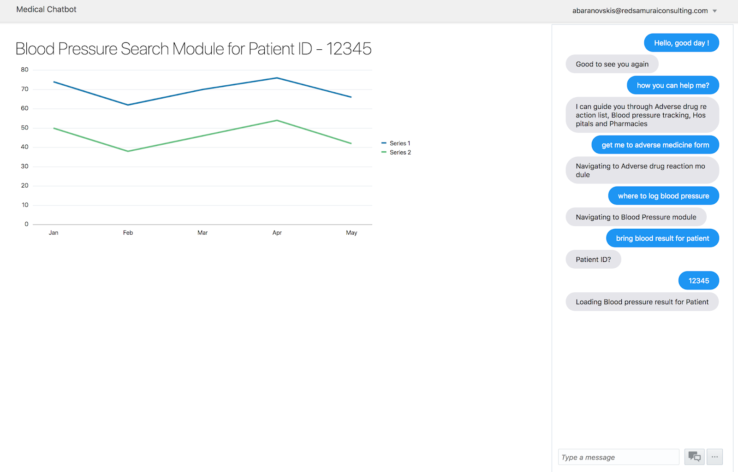Click the green Series 2 legend marker

pyautogui.click(x=384, y=153)
